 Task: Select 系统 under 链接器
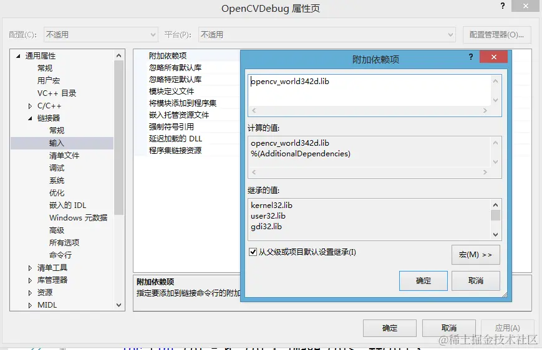click(x=57, y=181)
